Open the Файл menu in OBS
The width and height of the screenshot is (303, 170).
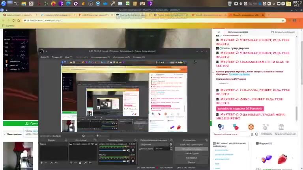point(45,57)
